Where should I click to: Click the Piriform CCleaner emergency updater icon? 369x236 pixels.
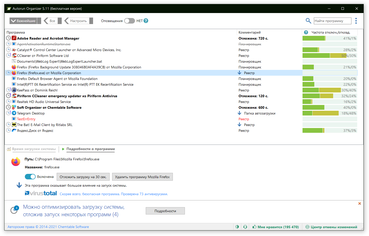pos(14,96)
